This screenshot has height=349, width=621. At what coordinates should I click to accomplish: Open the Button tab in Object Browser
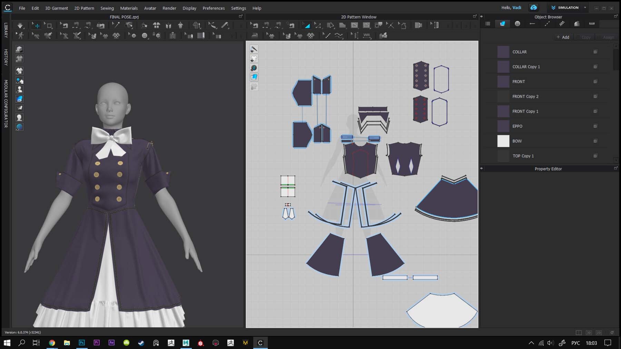[x=517, y=24]
